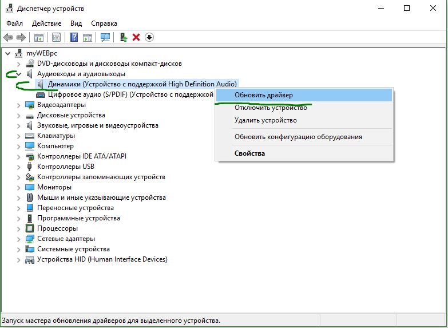The width and height of the screenshot is (448, 328).
Task: Click the Дисковые устройства drive icon
Action: 30,116
